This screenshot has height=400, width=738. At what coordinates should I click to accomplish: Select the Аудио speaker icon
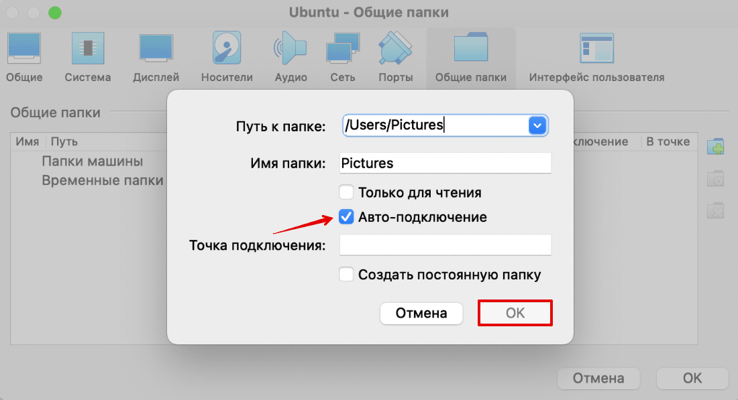coord(291,49)
